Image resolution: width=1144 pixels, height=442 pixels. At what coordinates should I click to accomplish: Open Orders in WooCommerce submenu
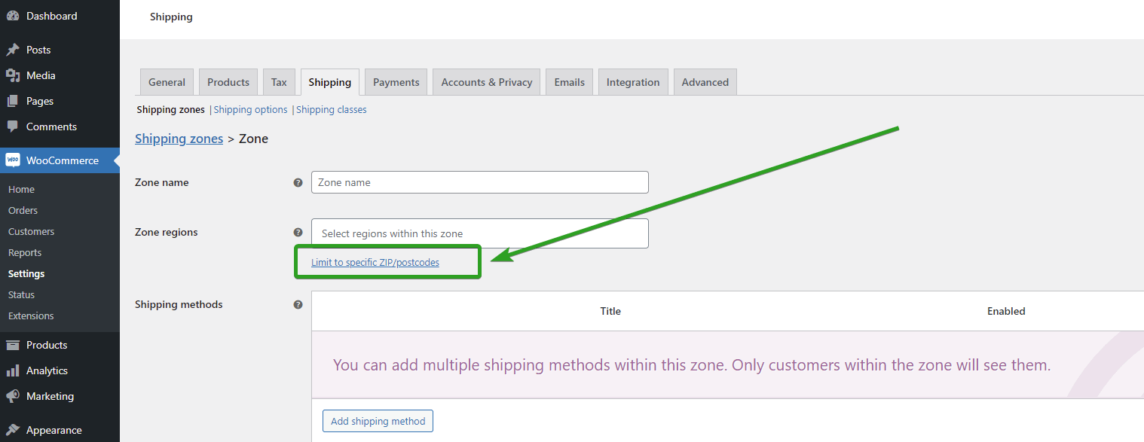coord(23,211)
